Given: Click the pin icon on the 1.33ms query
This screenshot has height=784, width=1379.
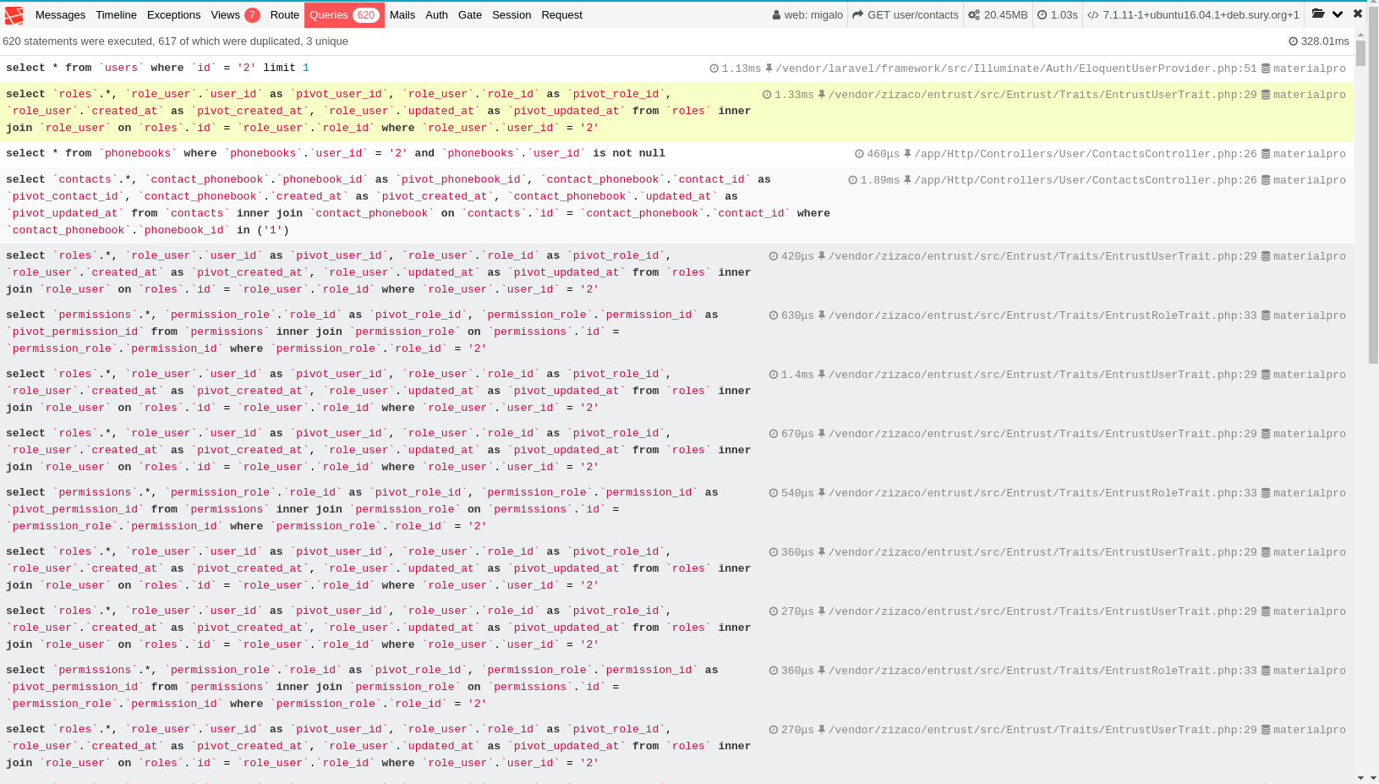Looking at the screenshot, I should tap(822, 95).
